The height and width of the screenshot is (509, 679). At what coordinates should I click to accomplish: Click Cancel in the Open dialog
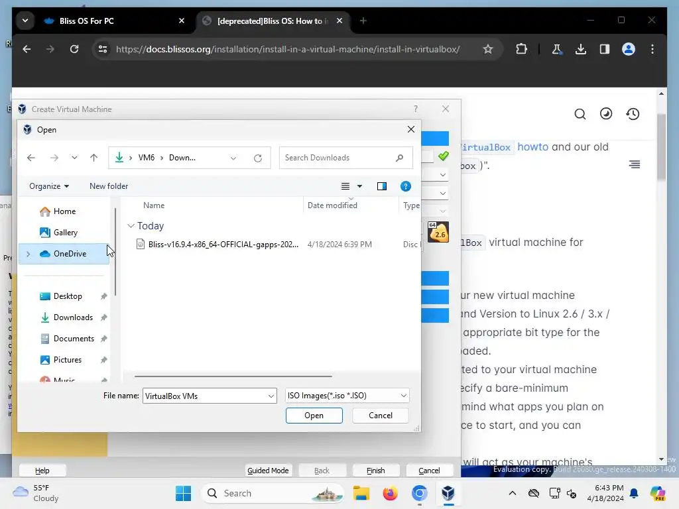click(380, 416)
